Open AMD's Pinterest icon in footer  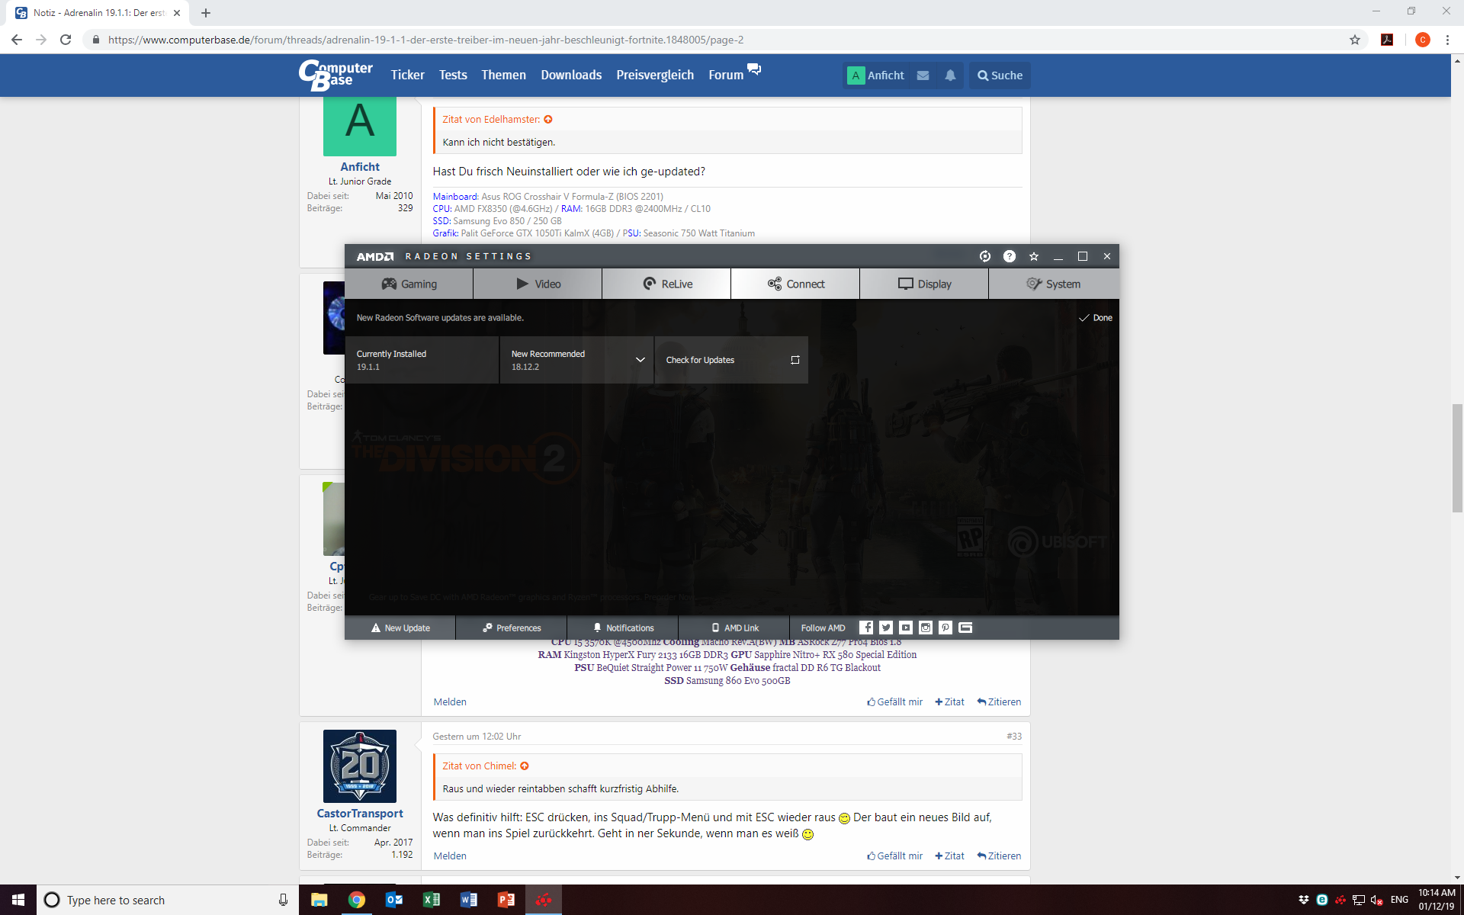945,628
